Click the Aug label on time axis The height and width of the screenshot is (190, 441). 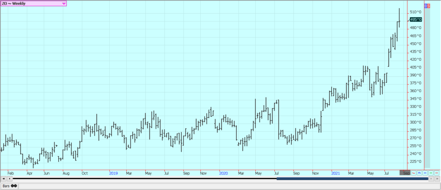(x=66, y=173)
